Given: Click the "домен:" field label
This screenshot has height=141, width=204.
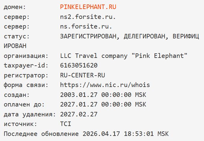Looking at the screenshot, I should (x=15, y=7).
